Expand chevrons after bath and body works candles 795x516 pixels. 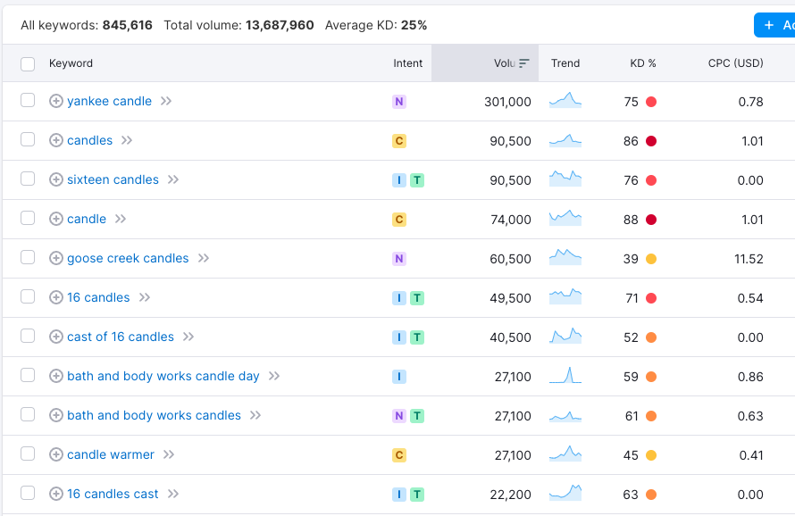tap(255, 415)
